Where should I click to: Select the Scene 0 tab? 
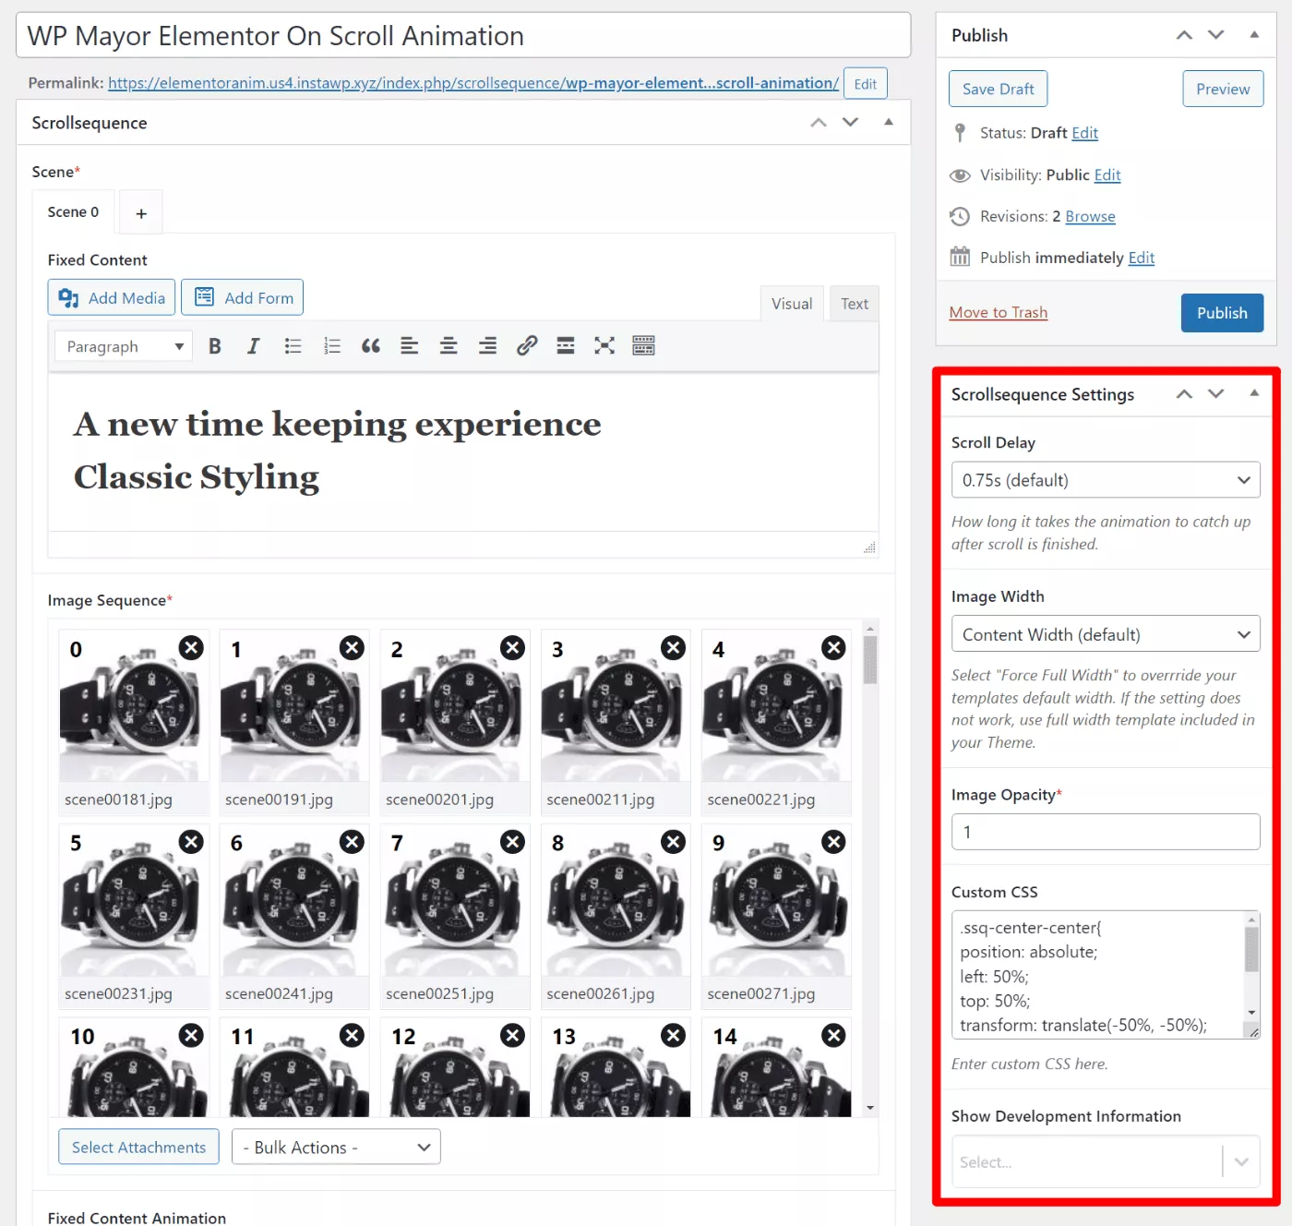click(73, 212)
